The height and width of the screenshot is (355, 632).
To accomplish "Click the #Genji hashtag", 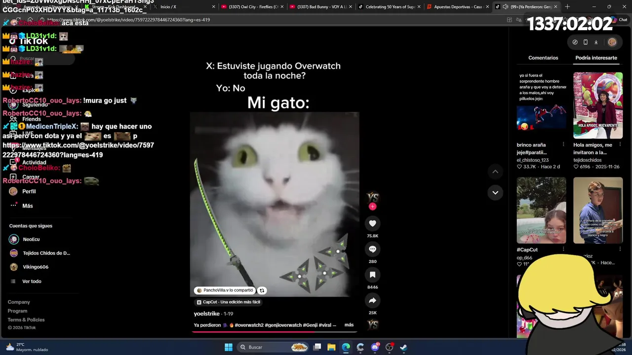I will tap(310, 325).
